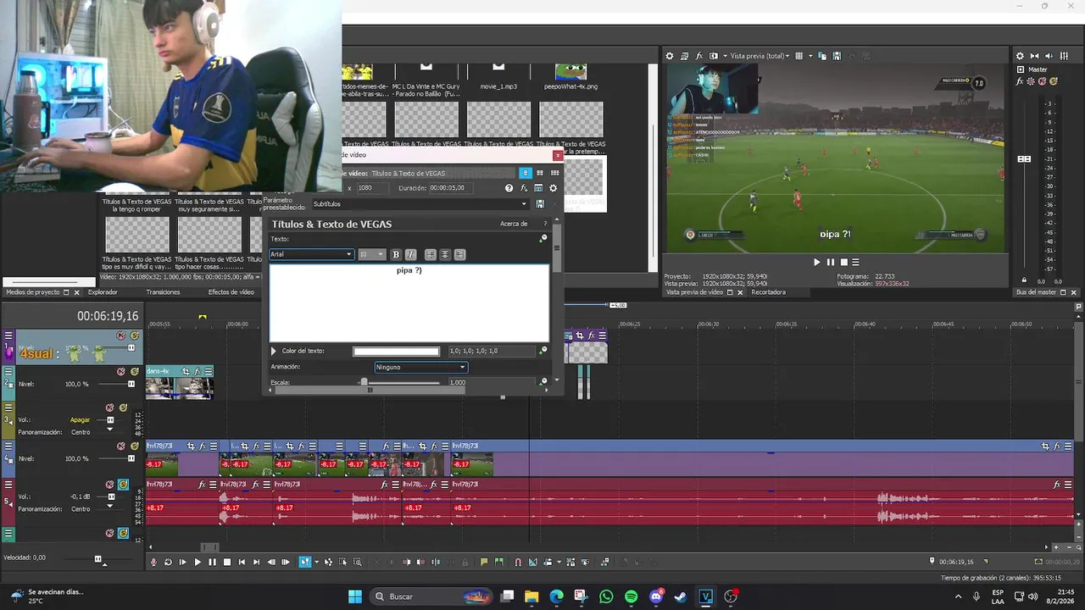Save snapshot to file in preview
This screenshot has width=1085, height=610.
(x=837, y=56)
